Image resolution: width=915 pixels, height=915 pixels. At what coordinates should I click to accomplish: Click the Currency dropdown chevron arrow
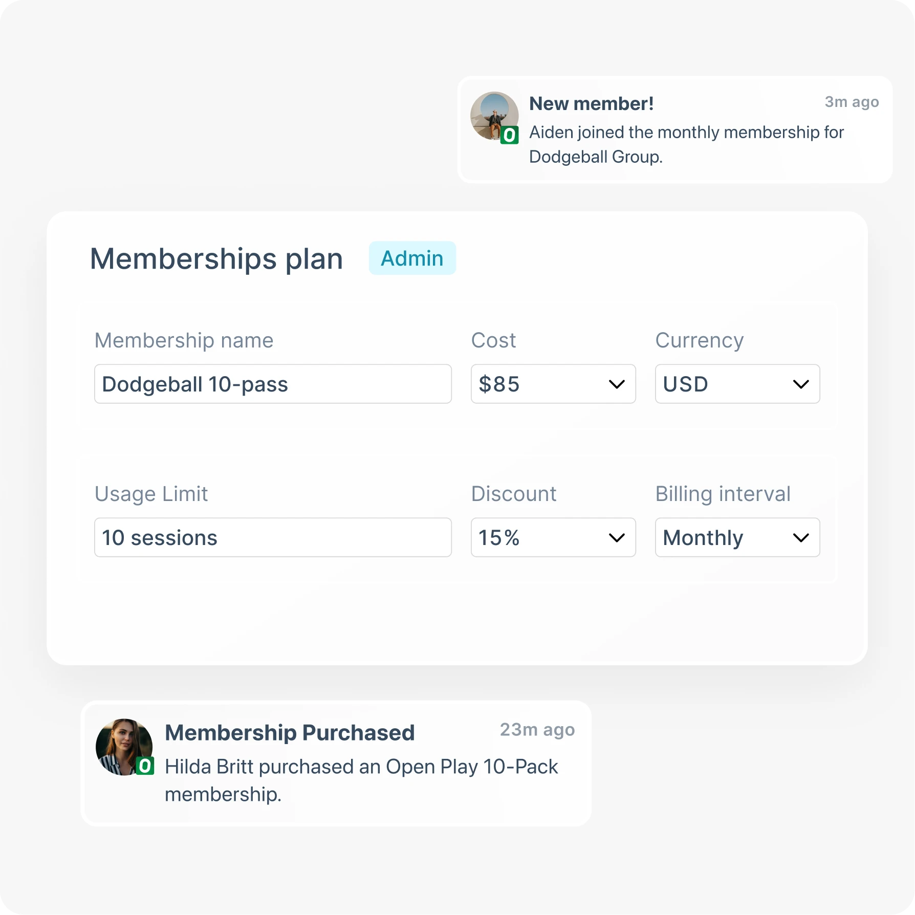(801, 384)
